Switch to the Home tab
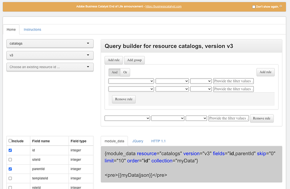This screenshot has height=189, width=290. [11, 29]
